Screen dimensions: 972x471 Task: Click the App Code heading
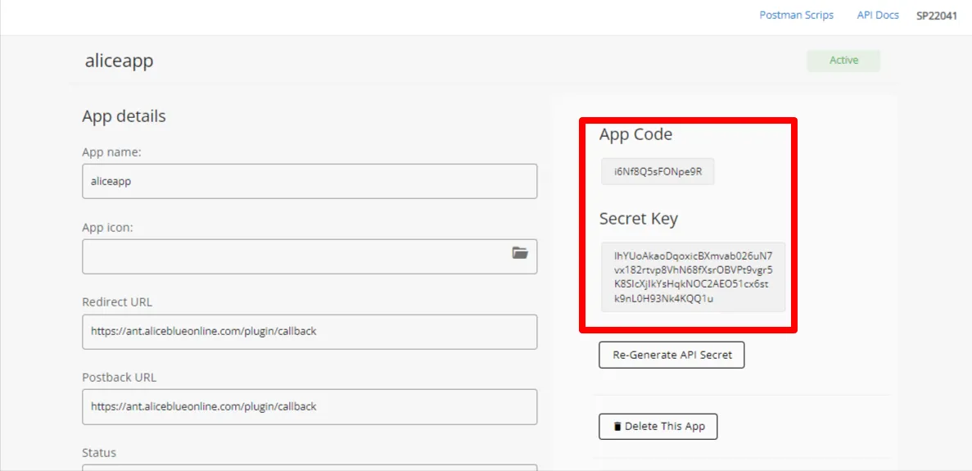coord(635,134)
